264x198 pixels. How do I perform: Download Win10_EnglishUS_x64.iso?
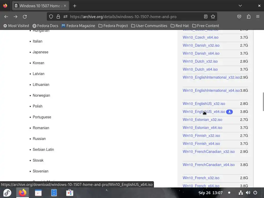pos(204,112)
